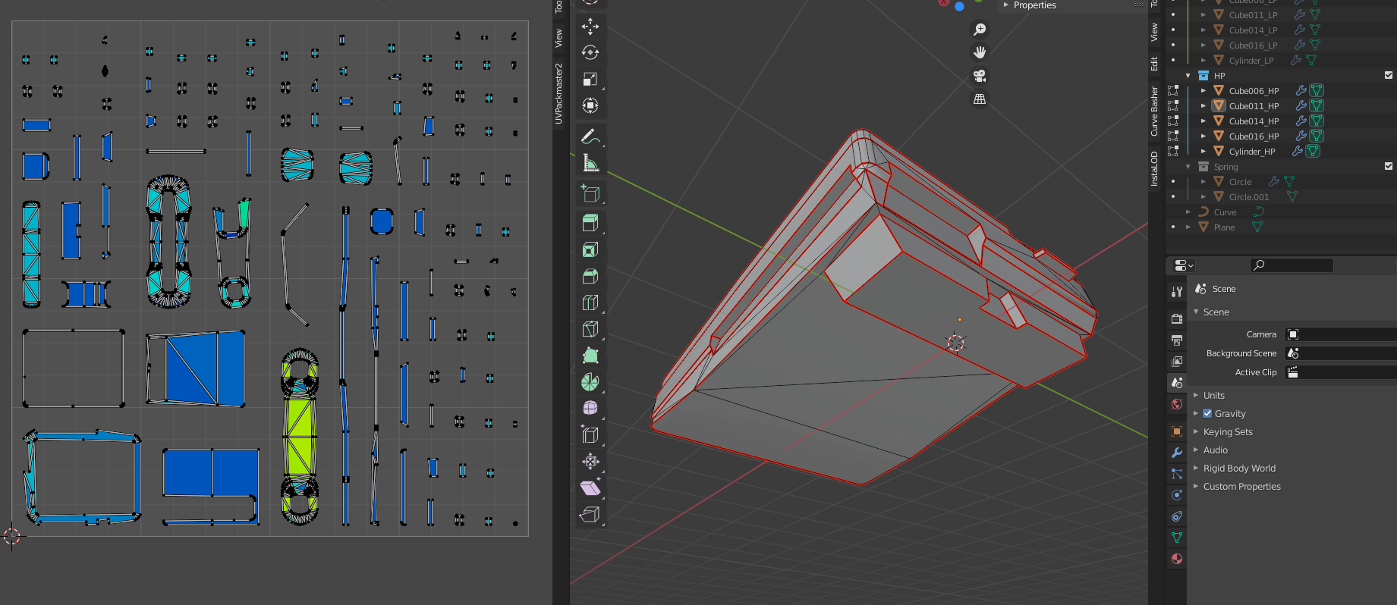This screenshot has height=605, width=1397.
Task: Toggle camera view with the camera gizmo
Action: [980, 76]
